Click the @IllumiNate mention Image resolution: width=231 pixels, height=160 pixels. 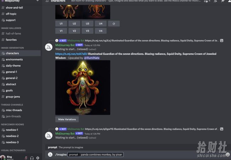pyautogui.click(x=92, y=58)
